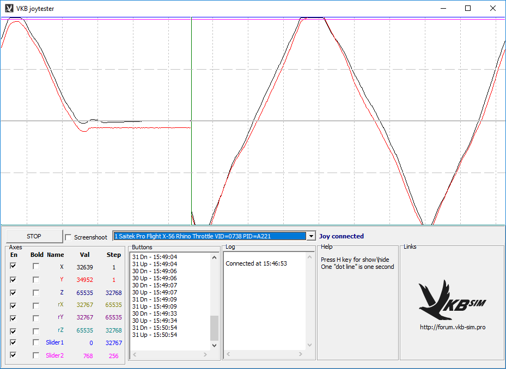Click the Buttons list vertical scrollbar thumb
The width and height of the screenshot is (506, 369).
pos(214,328)
